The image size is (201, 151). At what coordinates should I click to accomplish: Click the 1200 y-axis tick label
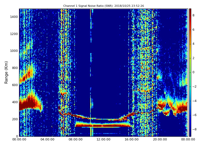(14, 34)
